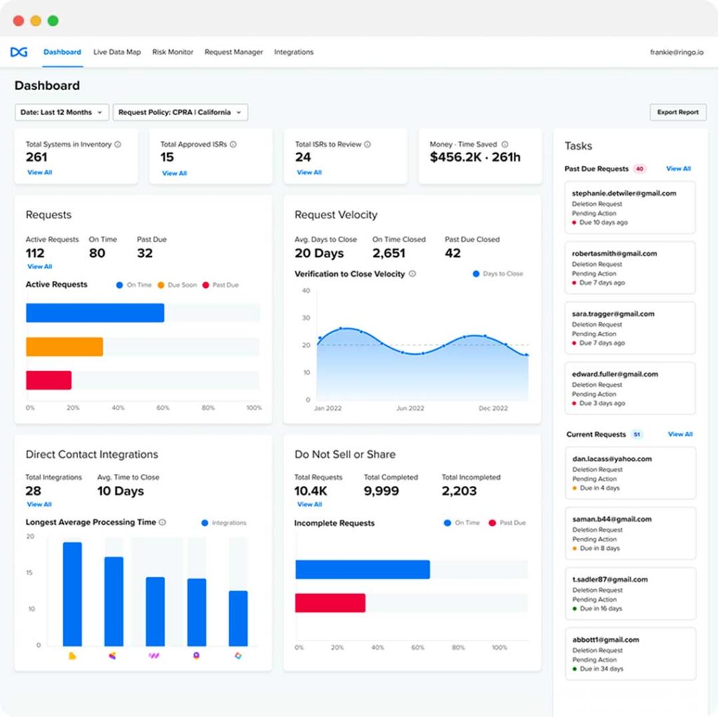The image size is (719, 717).
Task: Open the Request Policy: CPRA California dropdown
Action: pos(180,112)
